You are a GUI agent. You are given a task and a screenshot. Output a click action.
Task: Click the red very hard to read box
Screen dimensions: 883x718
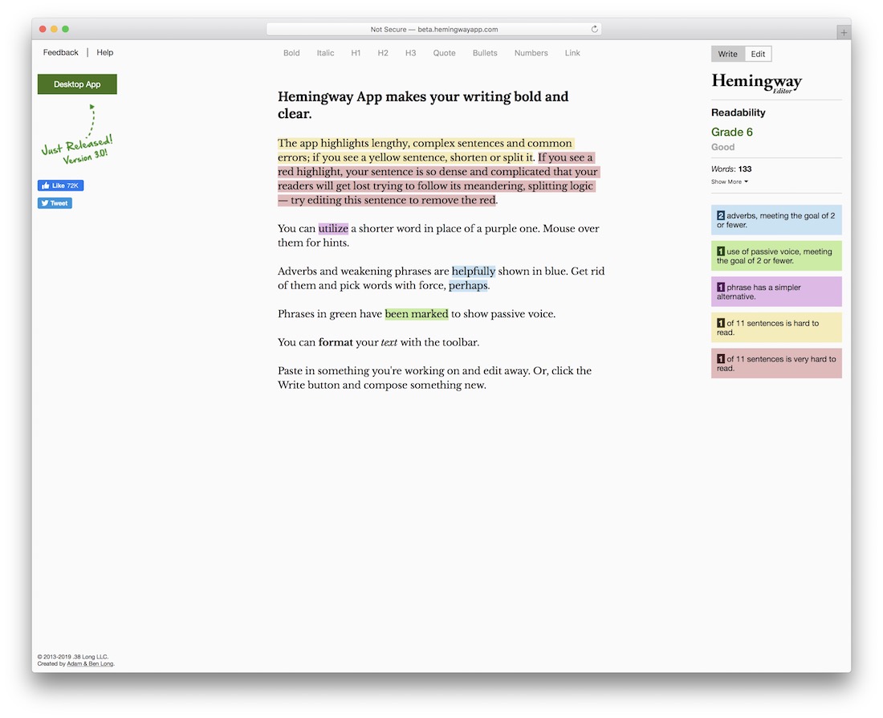click(x=776, y=363)
